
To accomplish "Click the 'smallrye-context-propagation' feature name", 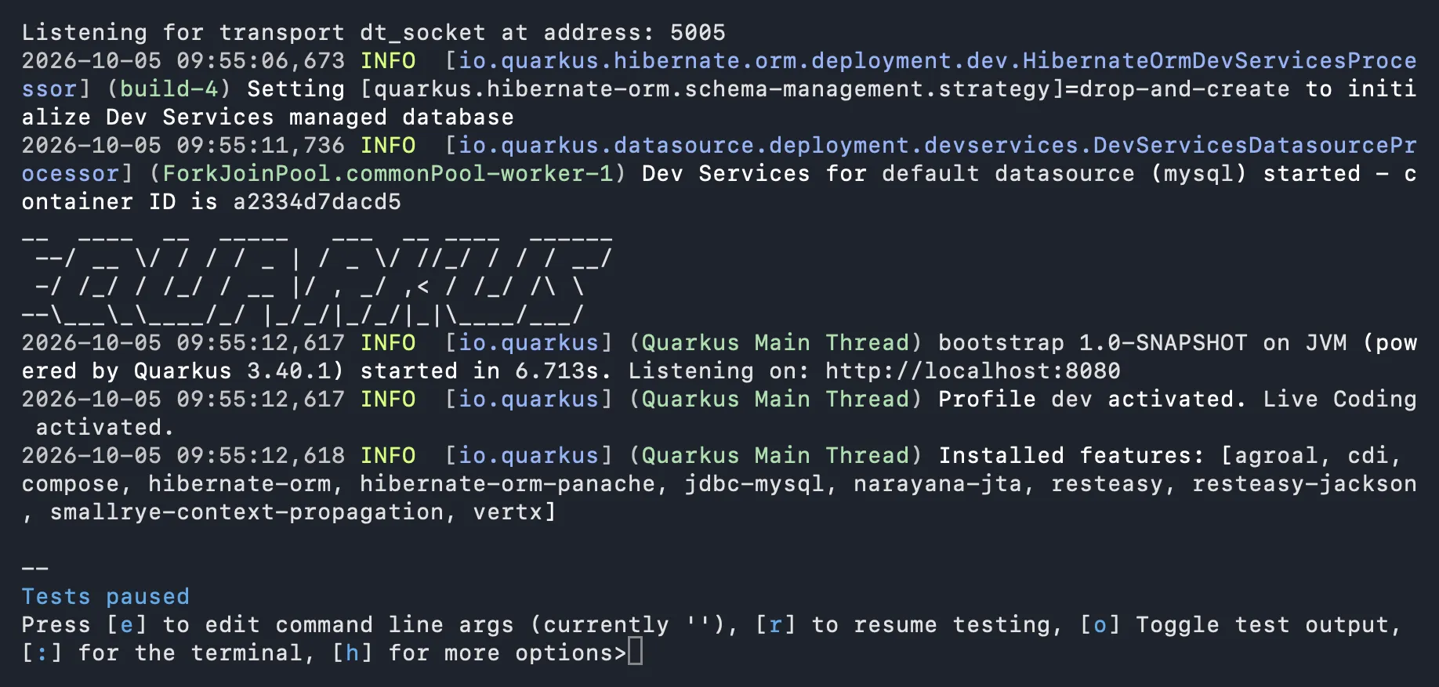I will click(x=246, y=512).
